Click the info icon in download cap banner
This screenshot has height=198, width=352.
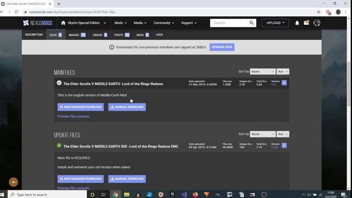click(112, 47)
